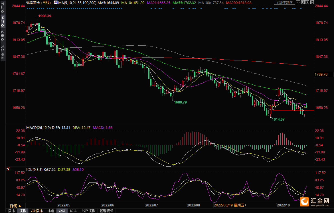Viewport: 334px width, 213px height.
Task: Open the <日线> period selector beside 现货黄金
Action: click(x=46, y=3)
